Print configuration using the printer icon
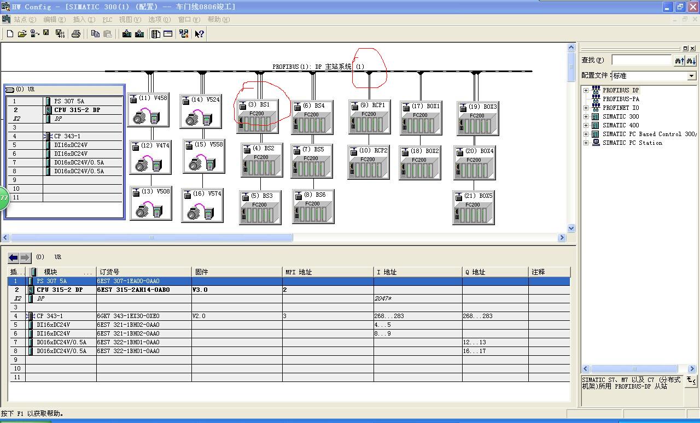700x423 pixels. coord(76,34)
